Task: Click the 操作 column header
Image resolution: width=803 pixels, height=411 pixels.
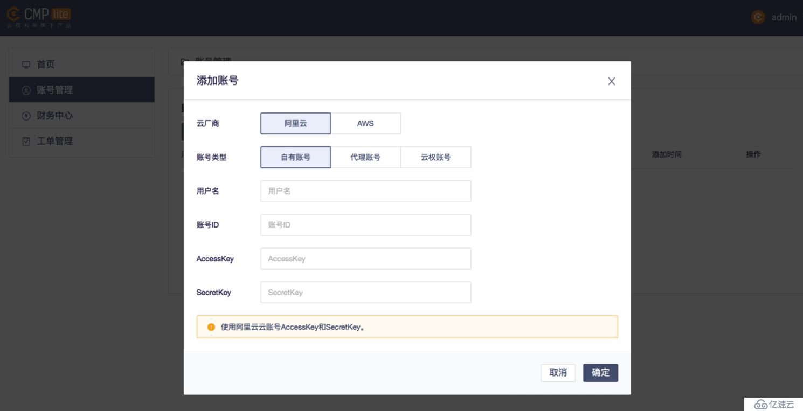Action: tap(753, 154)
